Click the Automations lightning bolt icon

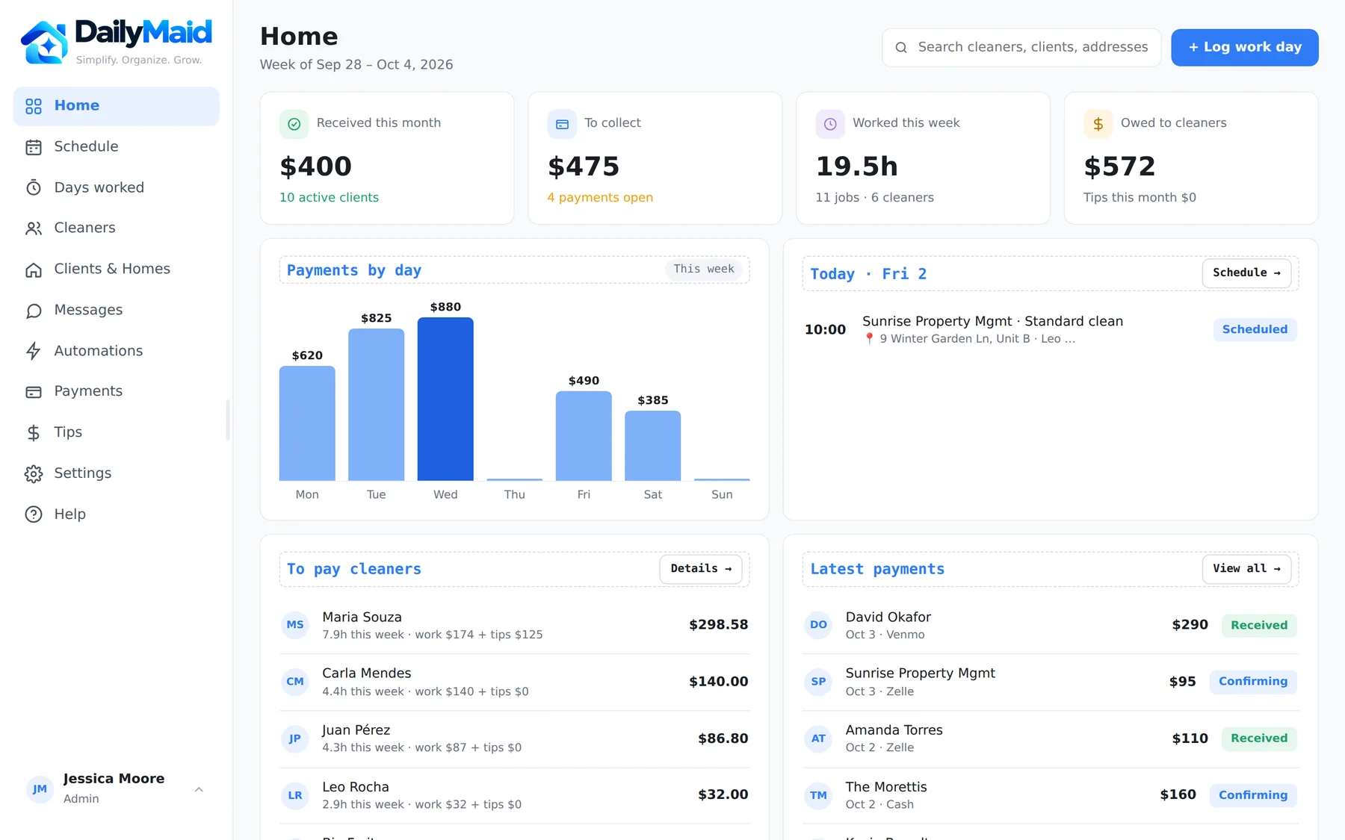(x=34, y=351)
